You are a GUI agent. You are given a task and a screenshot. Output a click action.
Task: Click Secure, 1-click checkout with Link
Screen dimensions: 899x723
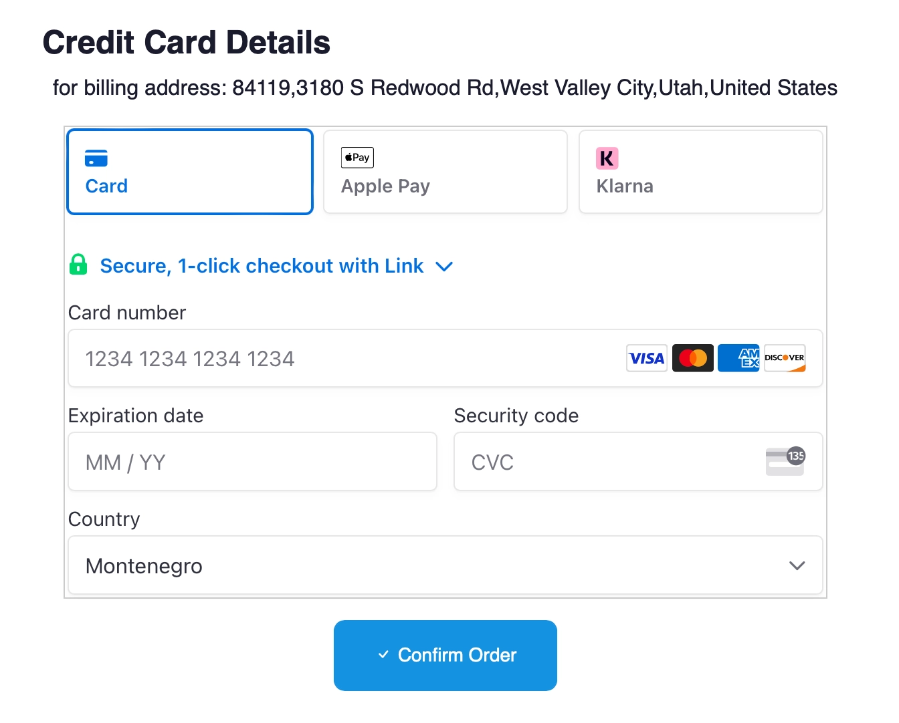coord(262,266)
